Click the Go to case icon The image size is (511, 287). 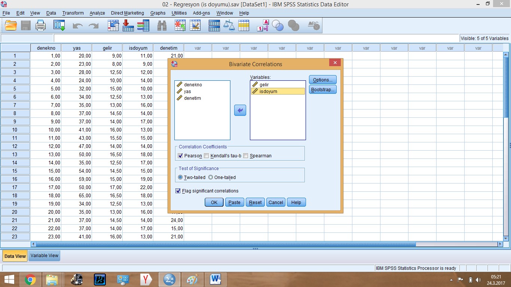coord(113,25)
